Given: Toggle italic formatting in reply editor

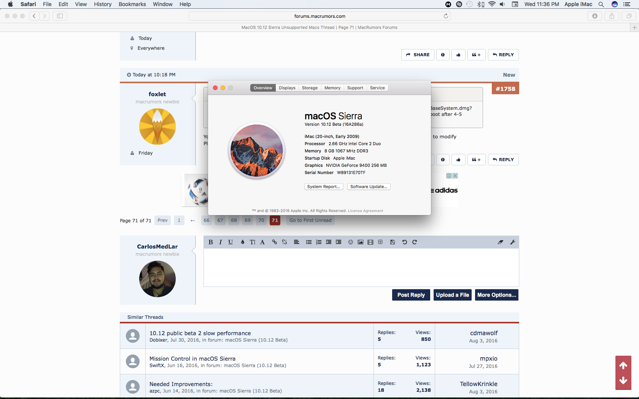Looking at the screenshot, I should (x=221, y=242).
